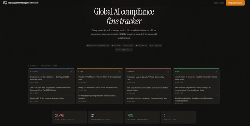Click the Global AI compliance fine tracker heading

[x=124, y=16]
